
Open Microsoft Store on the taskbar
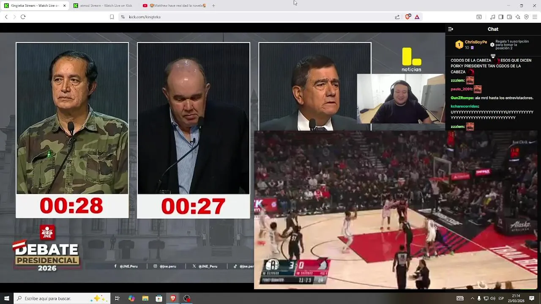click(159, 299)
